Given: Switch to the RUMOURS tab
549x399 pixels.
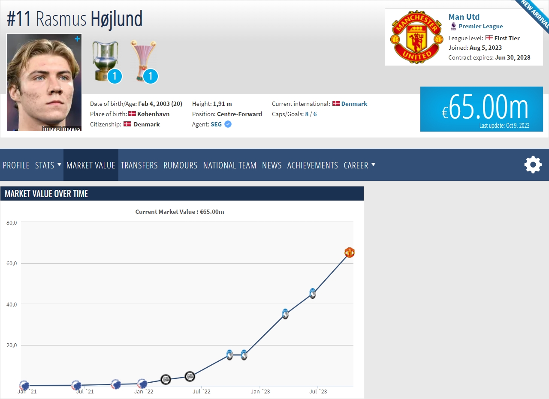Looking at the screenshot, I should coord(181,165).
